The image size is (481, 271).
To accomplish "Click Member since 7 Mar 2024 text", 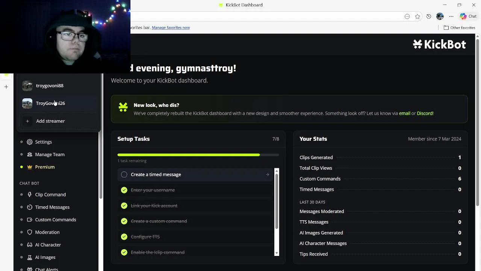I will coord(434,139).
